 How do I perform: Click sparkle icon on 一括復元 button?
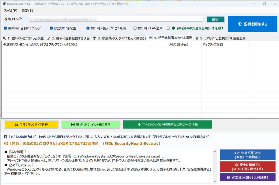[139, 125]
